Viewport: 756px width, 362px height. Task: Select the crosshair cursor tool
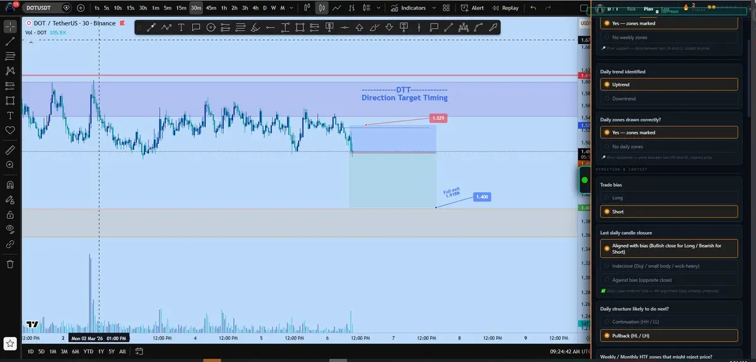[x=9, y=26]
